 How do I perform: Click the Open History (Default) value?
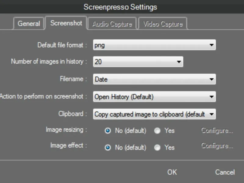(149, 97)
